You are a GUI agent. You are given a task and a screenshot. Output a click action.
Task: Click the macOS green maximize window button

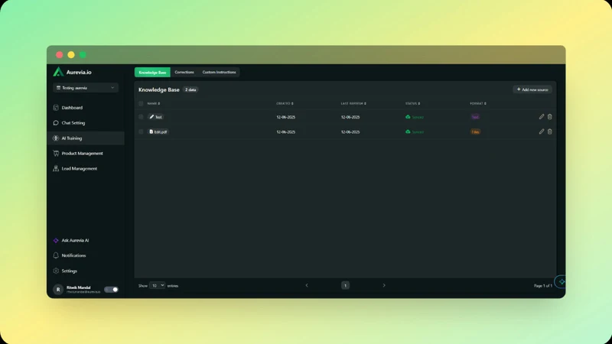(83, 54)
